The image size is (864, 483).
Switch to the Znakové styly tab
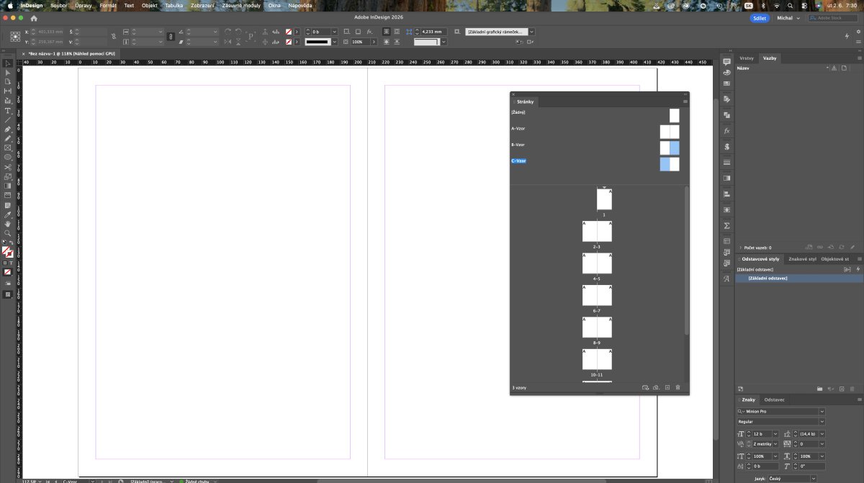pyautogui.click(x=802, y=258)
